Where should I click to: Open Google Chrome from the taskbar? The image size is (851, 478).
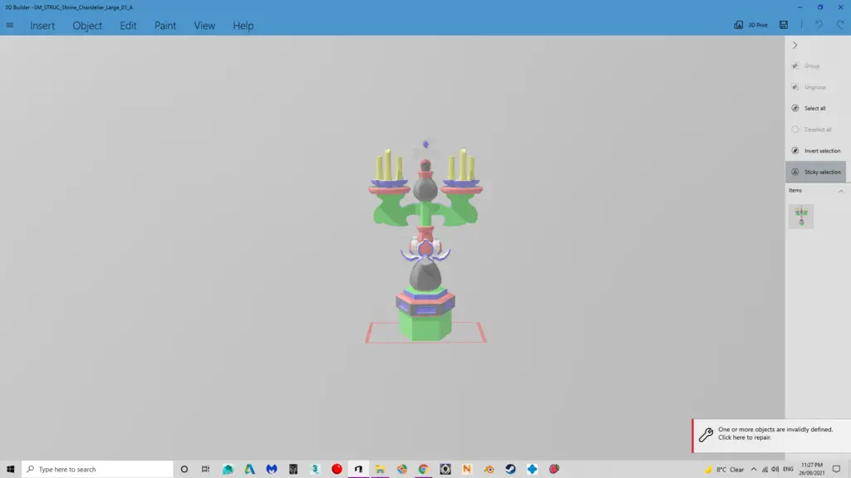tap(423, 469)
